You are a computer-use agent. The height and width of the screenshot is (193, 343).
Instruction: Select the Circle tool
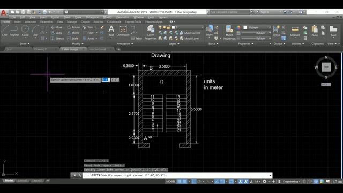tap(25, 31)
